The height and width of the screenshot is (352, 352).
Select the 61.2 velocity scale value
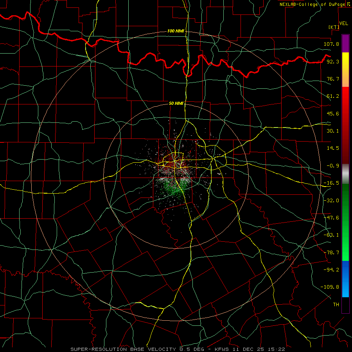pos(333,96)
